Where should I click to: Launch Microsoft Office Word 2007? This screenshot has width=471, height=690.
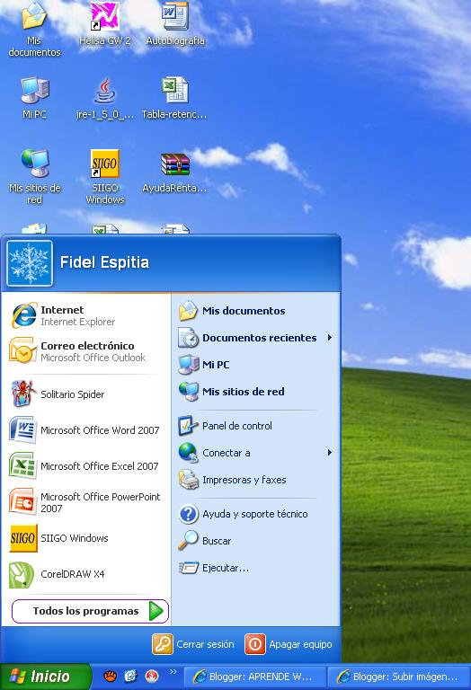85,430
